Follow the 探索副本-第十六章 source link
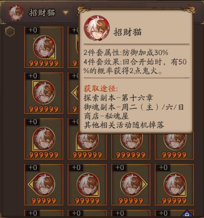The image size is (204, 218). [x=118, y=98]
